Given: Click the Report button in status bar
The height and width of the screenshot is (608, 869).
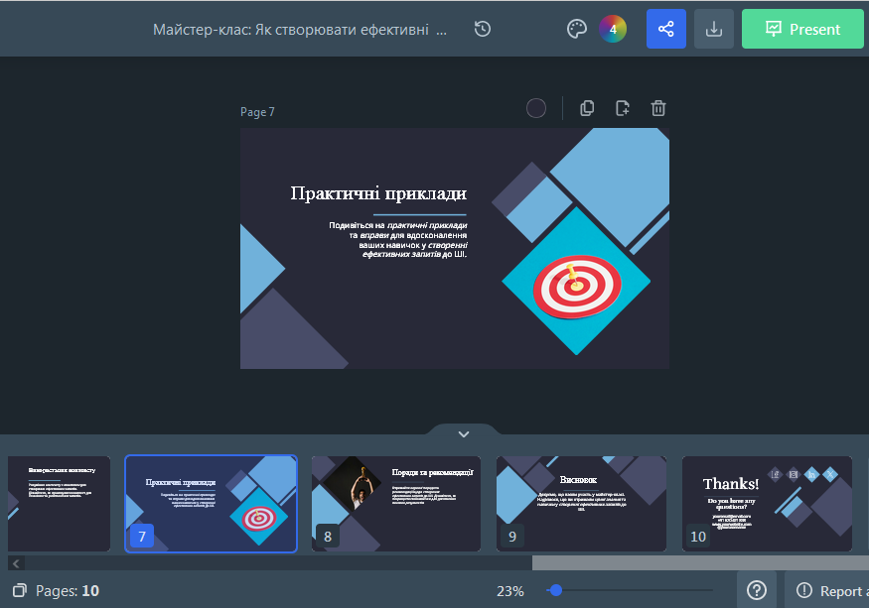Looking at the screenshot, I should tap(829, 590).
